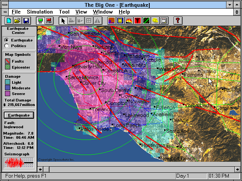The width and height of the screenshot is (242, 181).
Task: Select the arrow pointer tool
Action: tap(63, 21)
